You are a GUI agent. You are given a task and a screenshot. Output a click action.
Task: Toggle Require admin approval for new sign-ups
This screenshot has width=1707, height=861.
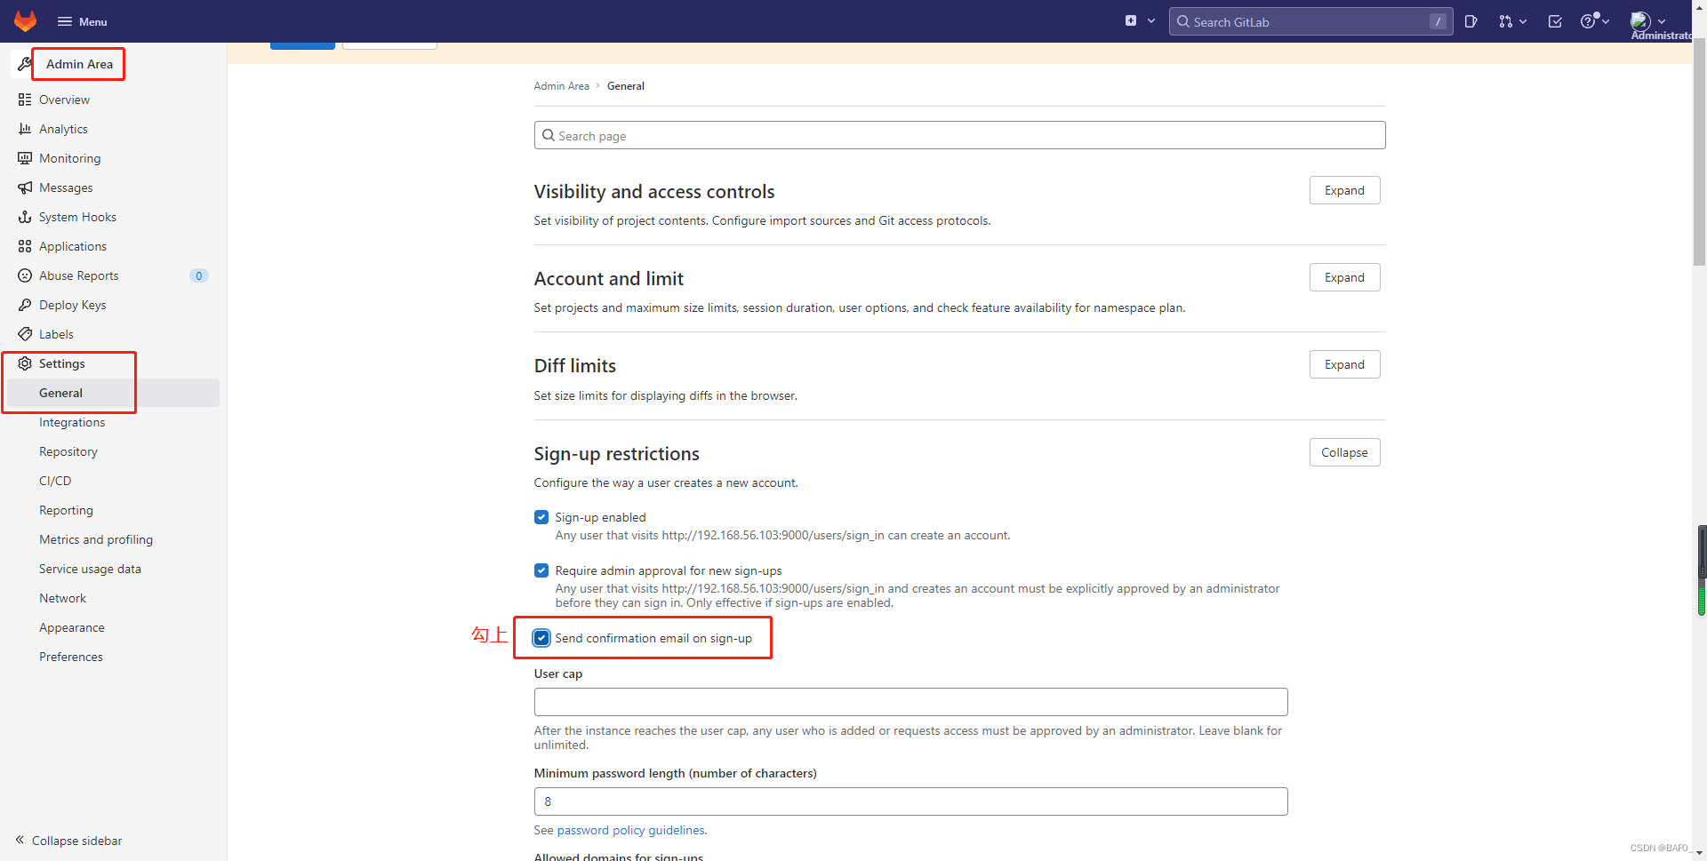tap(541, 570)
